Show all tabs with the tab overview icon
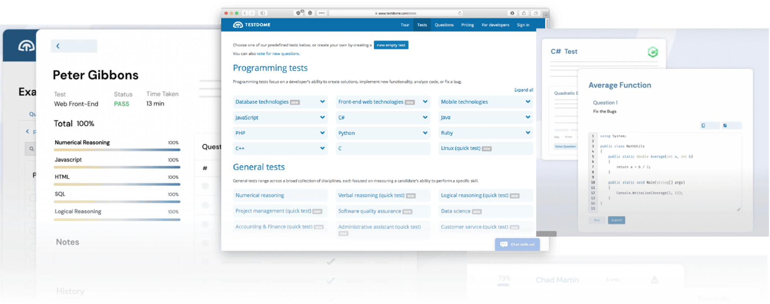The width and height of the screenshot is (770, 304). click(536, 13)
